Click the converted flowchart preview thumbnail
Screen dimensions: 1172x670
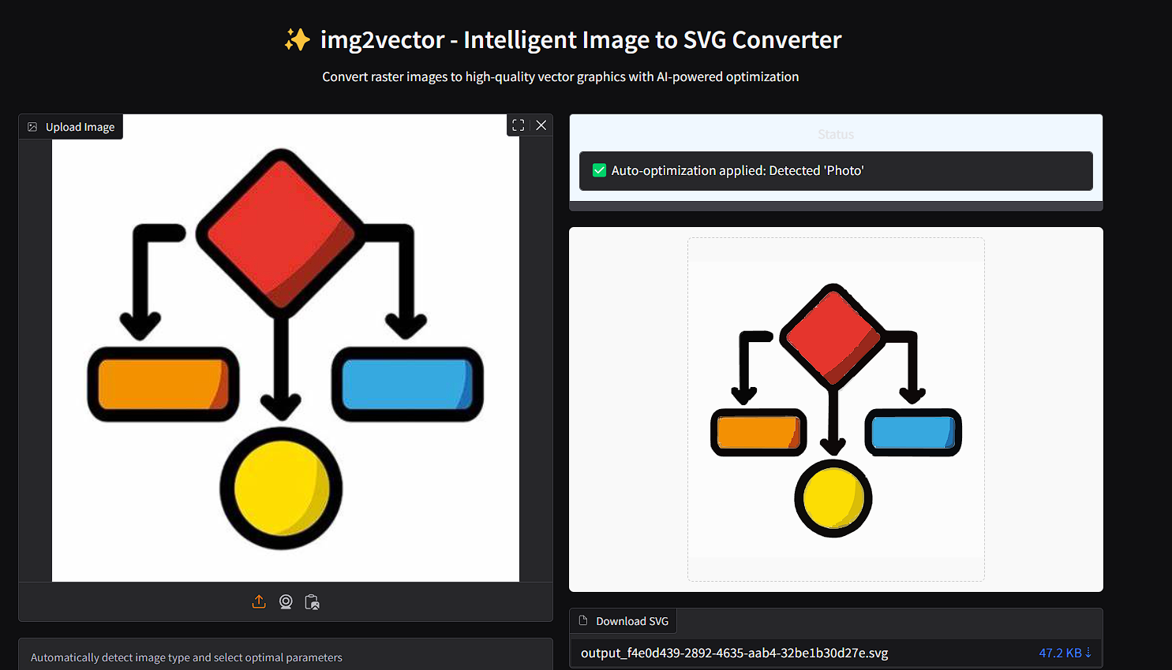coord(836,409)
